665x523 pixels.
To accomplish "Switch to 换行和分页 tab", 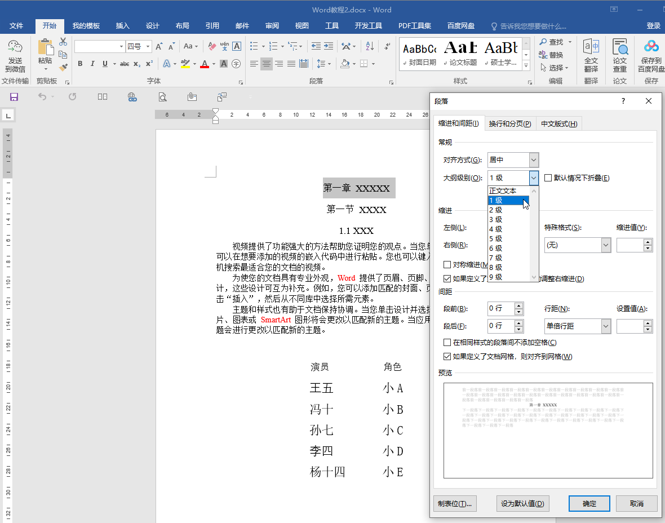I will 510,124.
